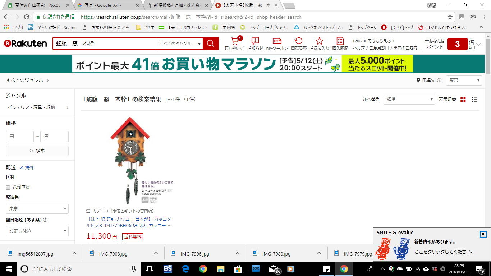Open the Windows action center icon
The width and height of the screenshot is (491, 276).
tap(479, 269)
